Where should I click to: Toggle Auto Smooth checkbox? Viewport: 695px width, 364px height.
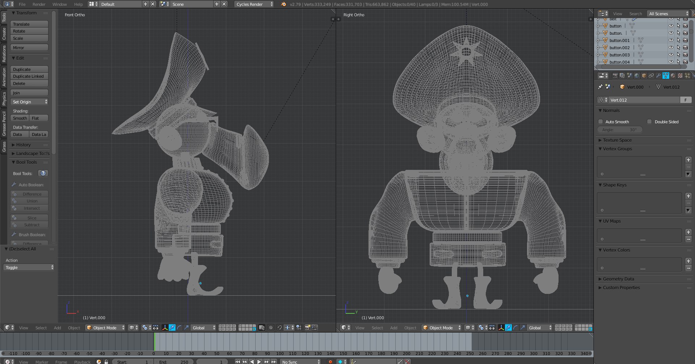601,122
